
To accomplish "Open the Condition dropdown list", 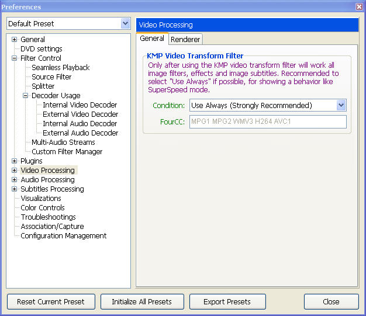I will point(341,106).
